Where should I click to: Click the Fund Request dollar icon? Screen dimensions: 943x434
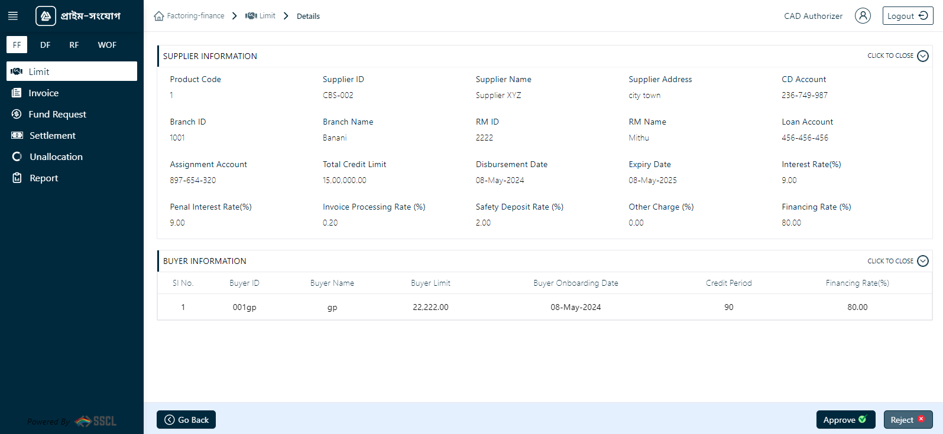[x=17, y=114]
